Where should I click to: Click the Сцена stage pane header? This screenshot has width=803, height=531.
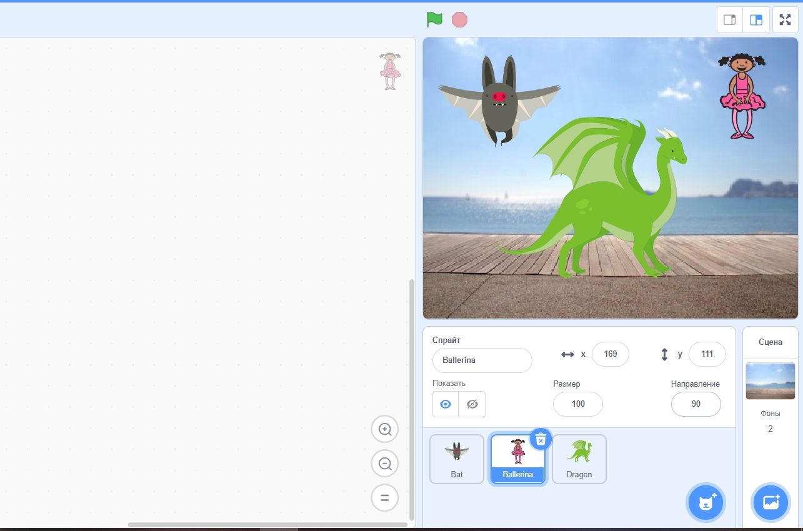coord(771,342)
